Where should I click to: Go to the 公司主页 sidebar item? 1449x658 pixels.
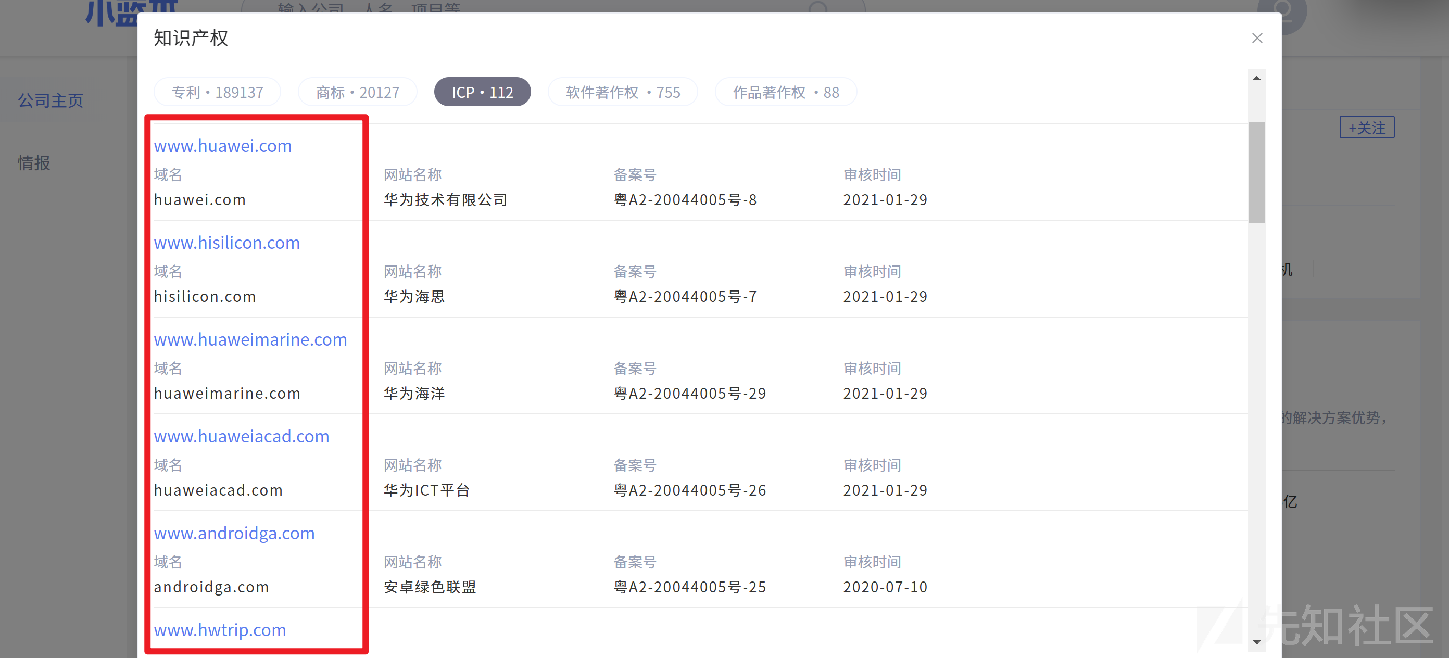click(50, 100)
